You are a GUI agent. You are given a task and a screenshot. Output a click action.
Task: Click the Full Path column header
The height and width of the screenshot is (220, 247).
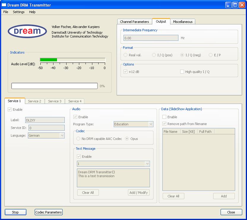pyautogui.click(x=206, y=132)
